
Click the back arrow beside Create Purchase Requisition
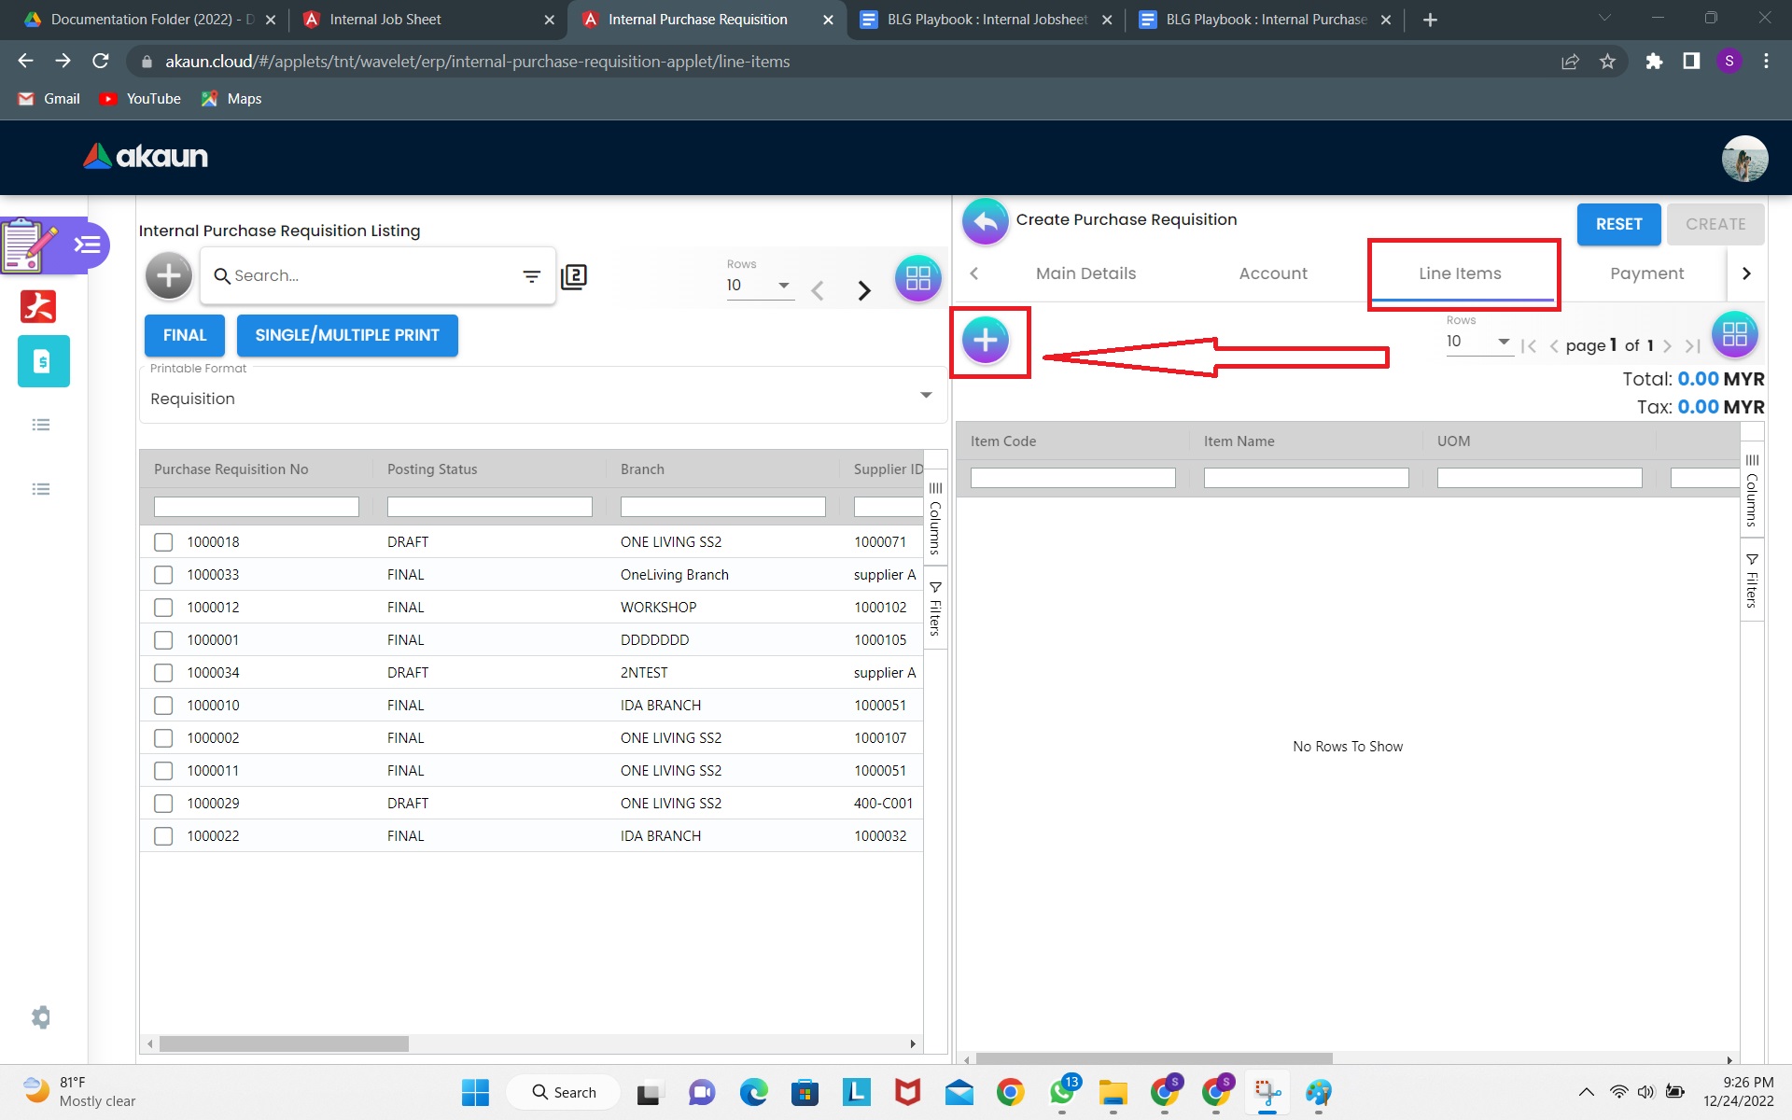[x=985, y=222]
